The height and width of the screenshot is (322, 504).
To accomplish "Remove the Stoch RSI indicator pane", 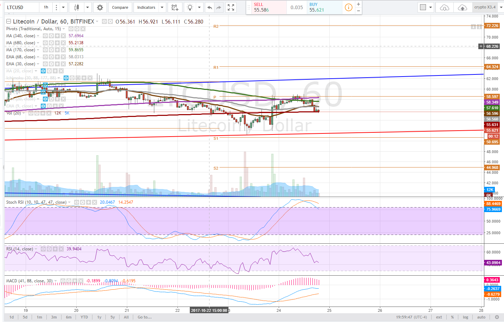I will click(x=94, y=202).
